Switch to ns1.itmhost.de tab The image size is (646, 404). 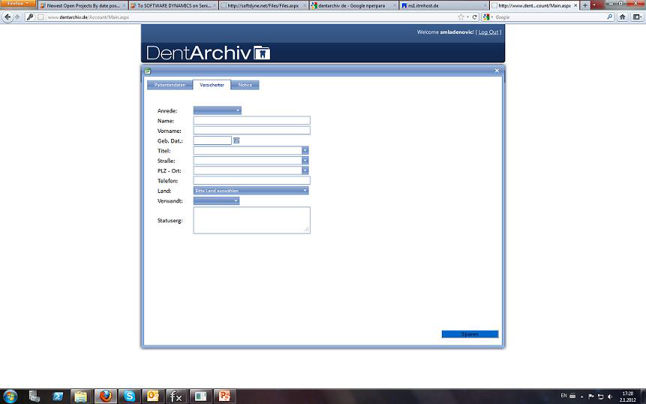point(444,6)
